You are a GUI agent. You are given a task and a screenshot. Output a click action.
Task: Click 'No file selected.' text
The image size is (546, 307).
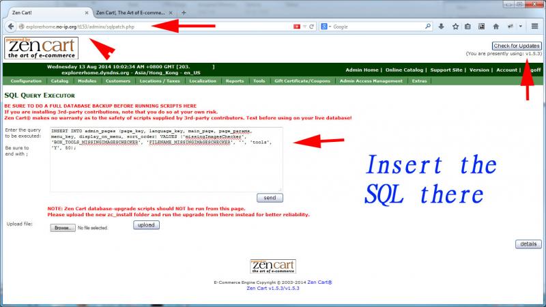pyautogui.click(x=93, y=228)
